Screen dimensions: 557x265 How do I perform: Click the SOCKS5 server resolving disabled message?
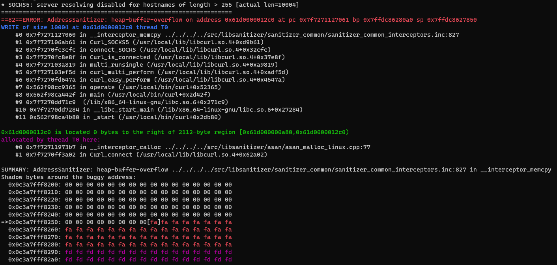click(x=150, y=5)
